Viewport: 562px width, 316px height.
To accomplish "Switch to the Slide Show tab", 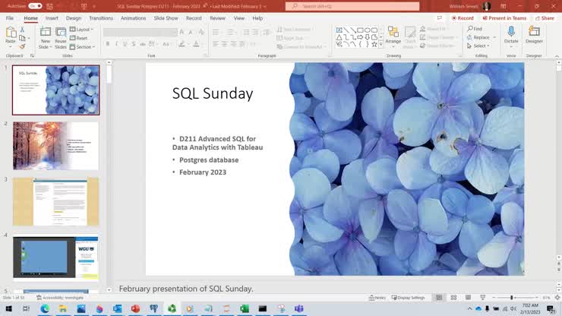I will coord(166,18).
